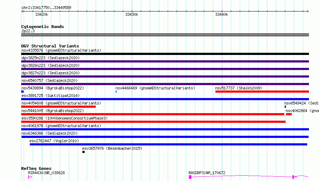The height and width of the screenshot is (181, 319).
Task: Select the red esv3590286 variant bar
Action: (153, 122)
